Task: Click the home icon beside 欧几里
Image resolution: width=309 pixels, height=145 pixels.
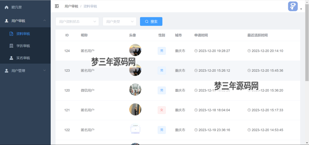Action: (7, 7)
